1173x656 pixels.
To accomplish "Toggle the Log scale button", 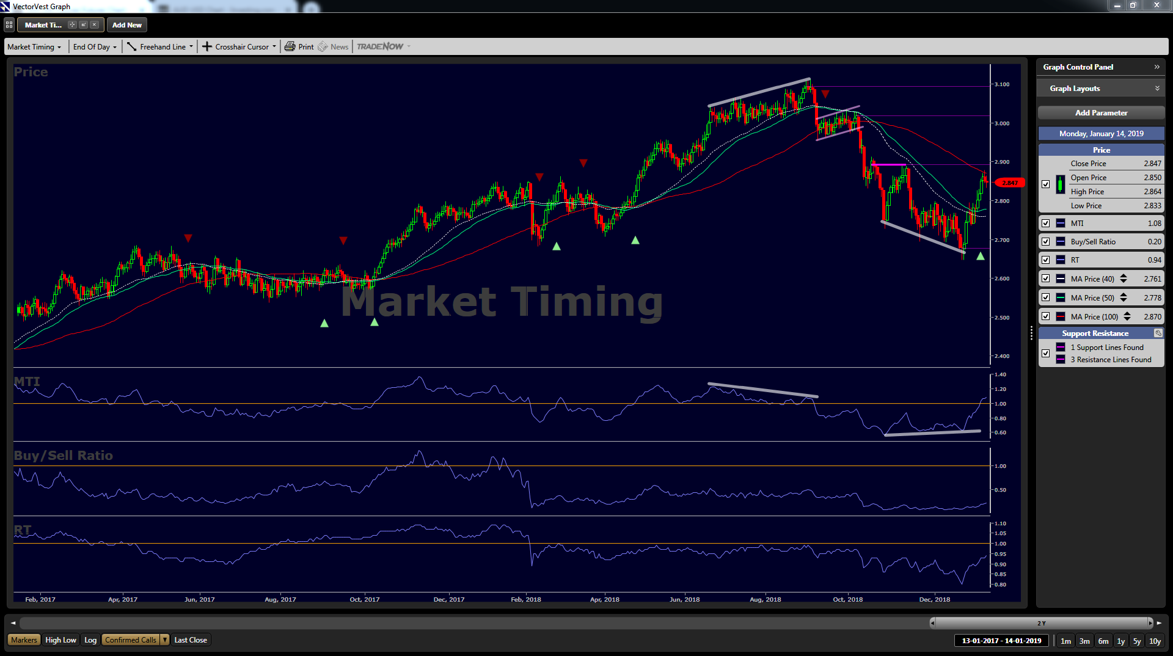I will 90,640.
